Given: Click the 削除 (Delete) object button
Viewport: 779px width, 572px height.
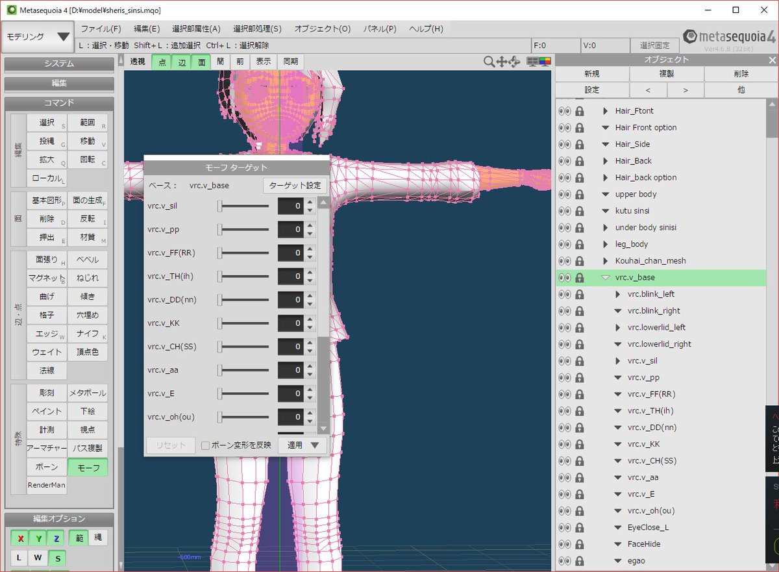Looking at the screenshot, I should 741,74.
